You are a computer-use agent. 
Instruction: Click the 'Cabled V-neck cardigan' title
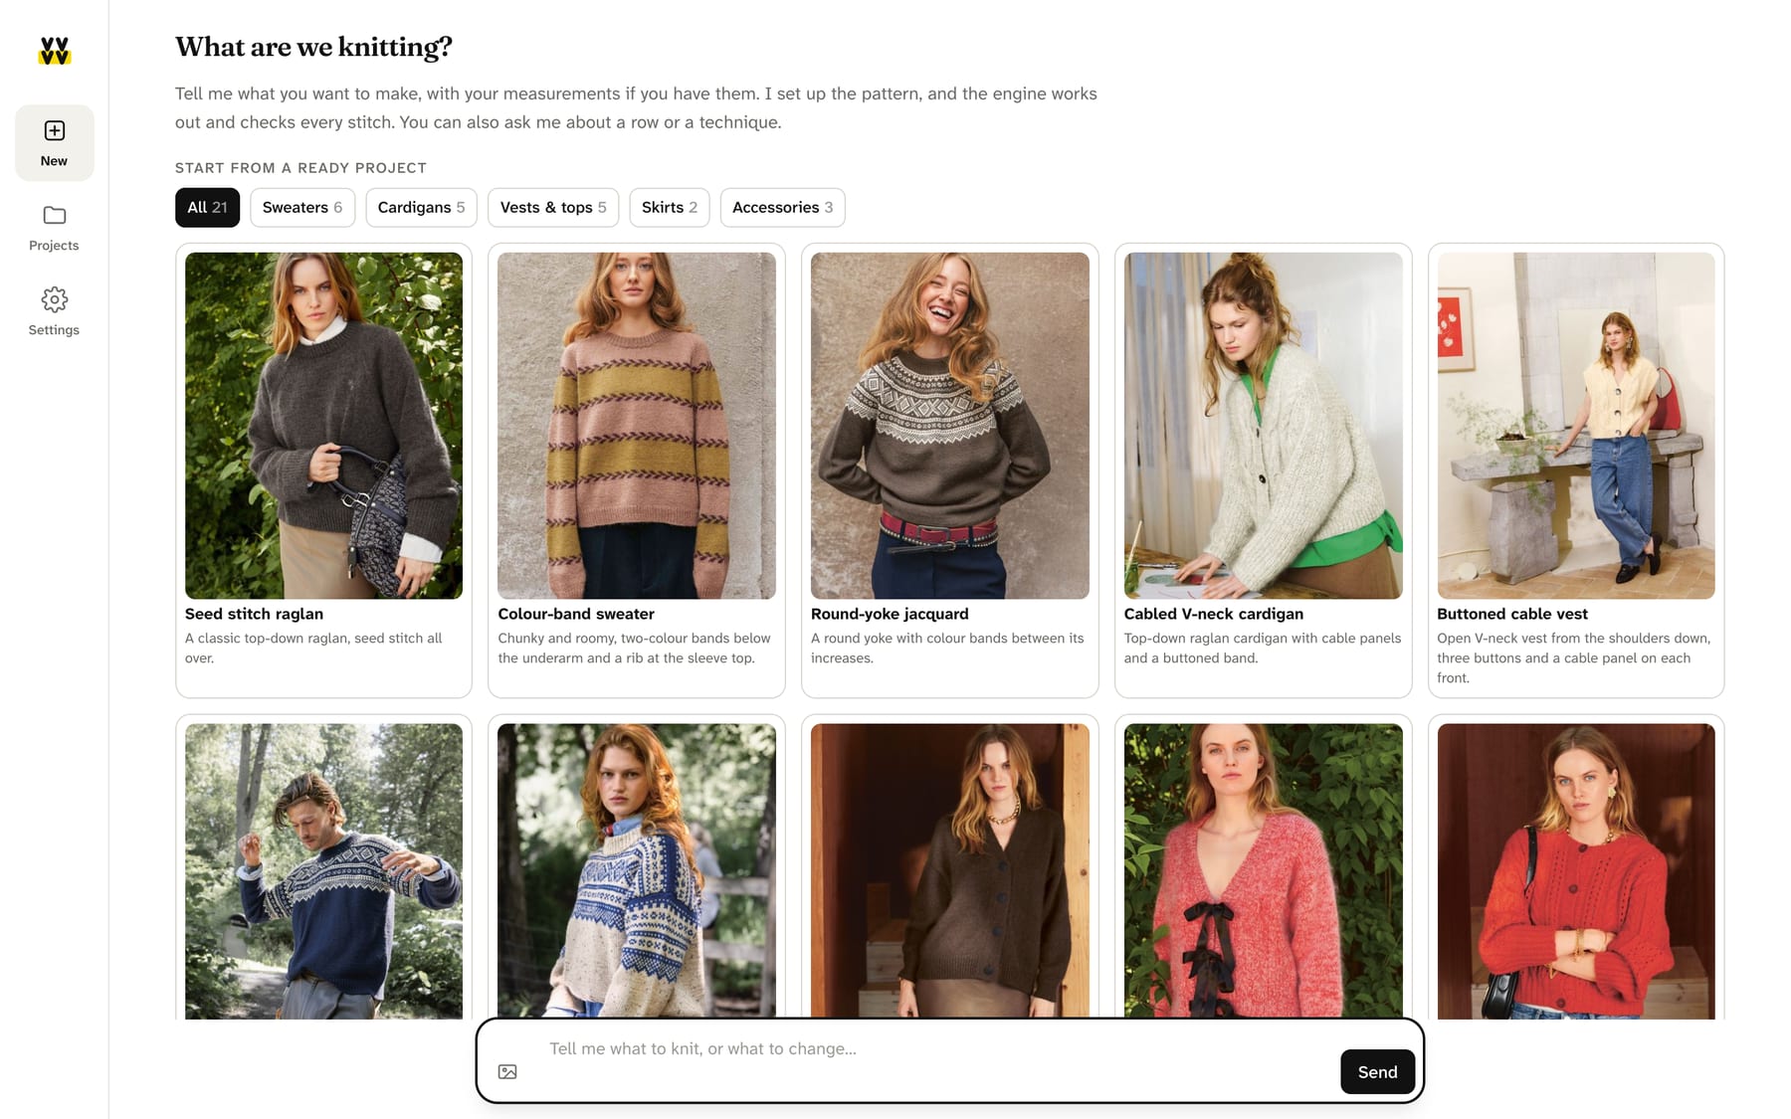point(1213,614)
